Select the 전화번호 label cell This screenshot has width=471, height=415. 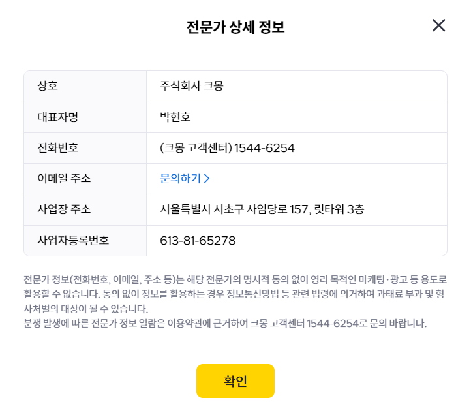tap(85, 148)
